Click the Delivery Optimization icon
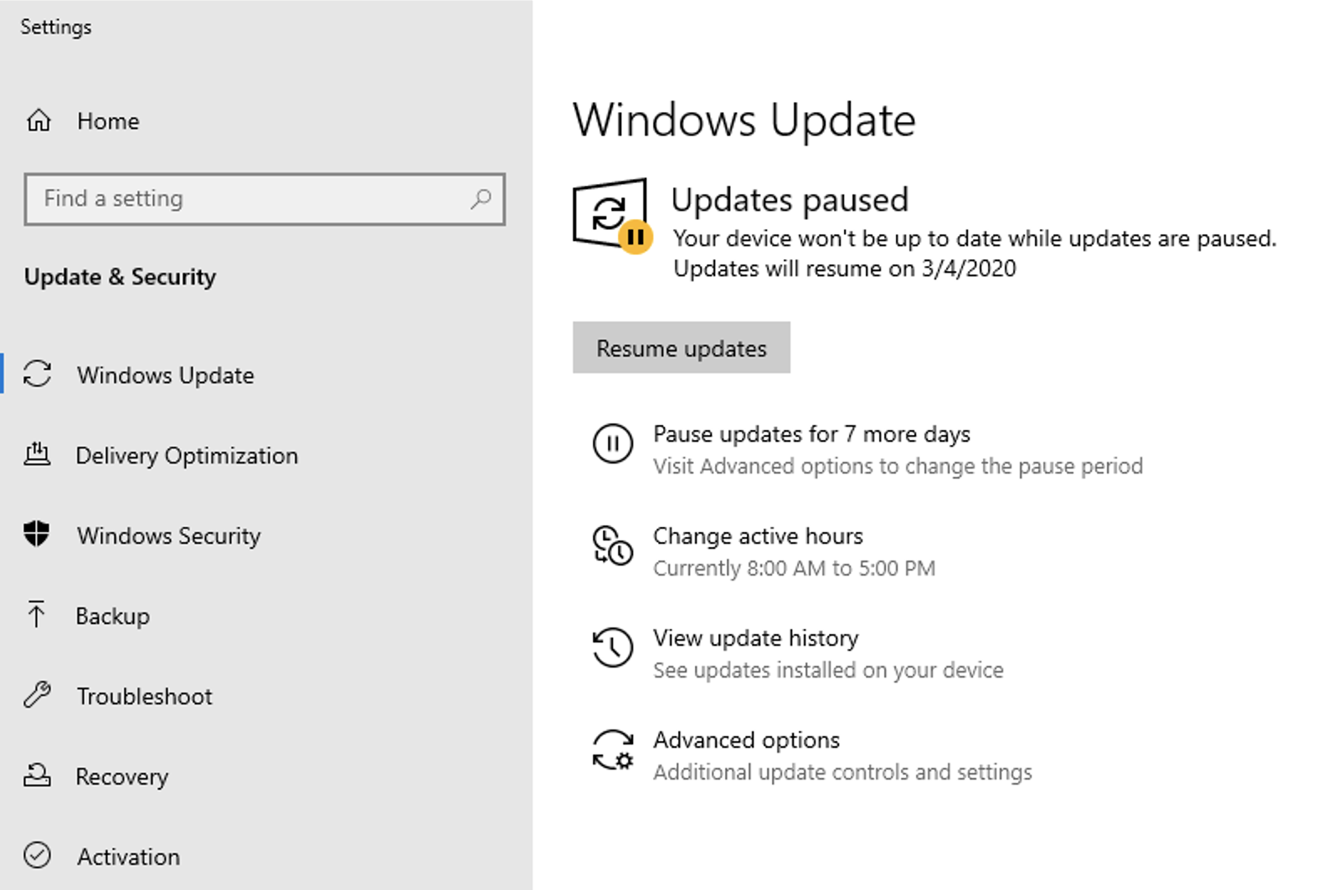This screenshot has width=1338, height=890. coord(37,454)
